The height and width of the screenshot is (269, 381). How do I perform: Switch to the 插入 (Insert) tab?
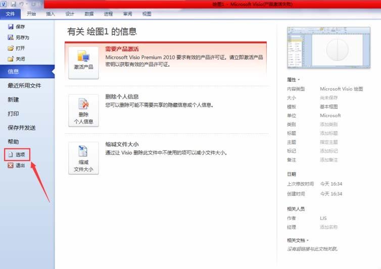(x=51, y=14)
